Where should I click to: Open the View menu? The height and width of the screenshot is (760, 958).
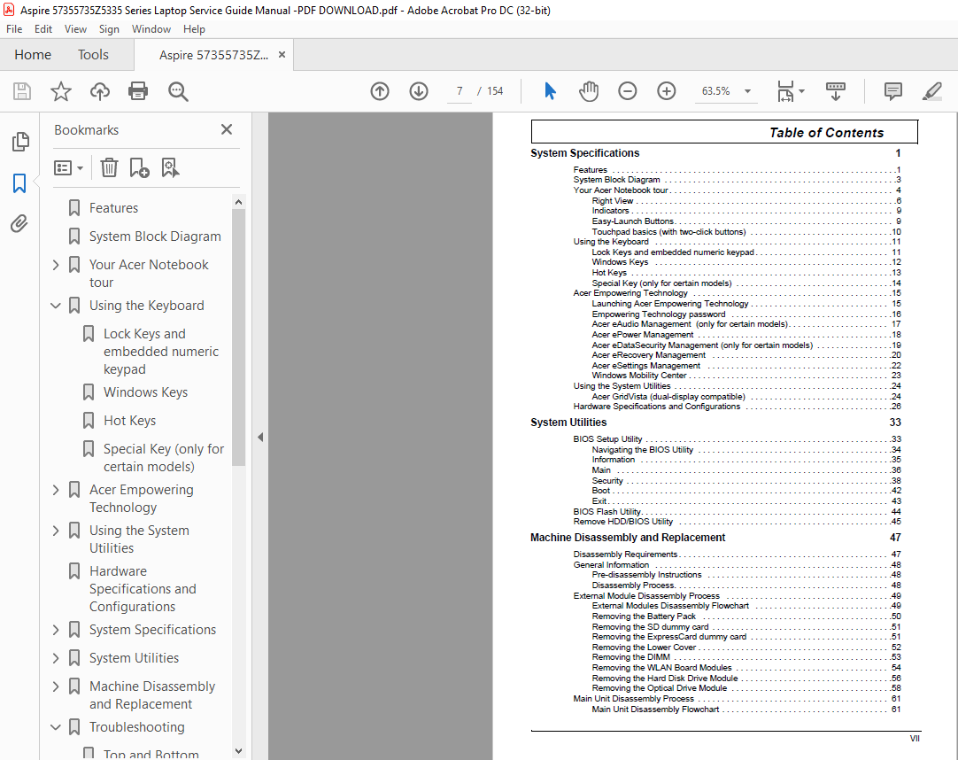pyautogui.click(x=76, y=28)
